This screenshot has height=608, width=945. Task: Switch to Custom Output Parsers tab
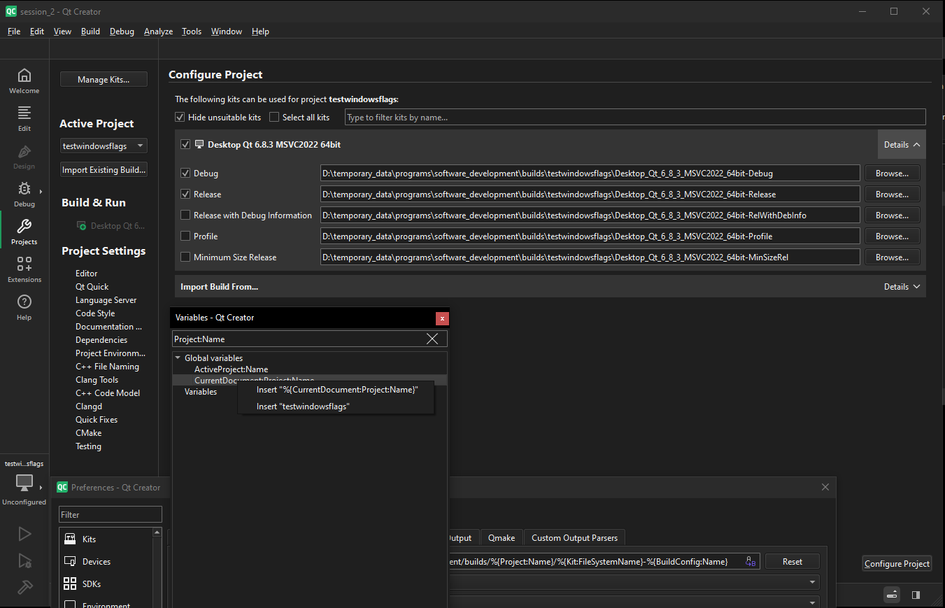[574, 538]
